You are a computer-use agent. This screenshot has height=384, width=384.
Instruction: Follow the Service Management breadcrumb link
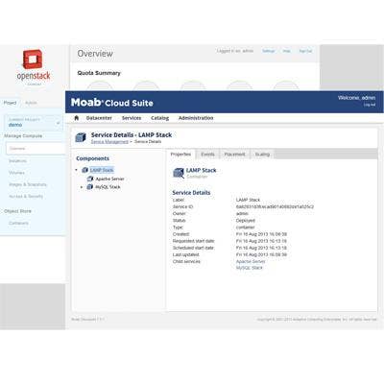click(x=109, y=141)
